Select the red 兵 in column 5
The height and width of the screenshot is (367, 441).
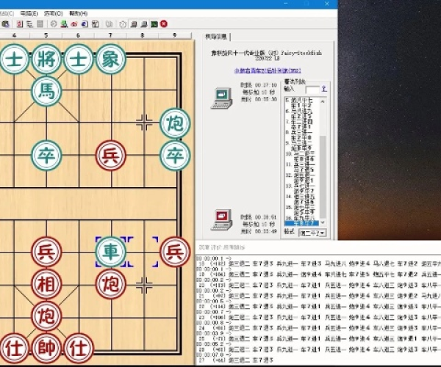(x=46, y=251)
